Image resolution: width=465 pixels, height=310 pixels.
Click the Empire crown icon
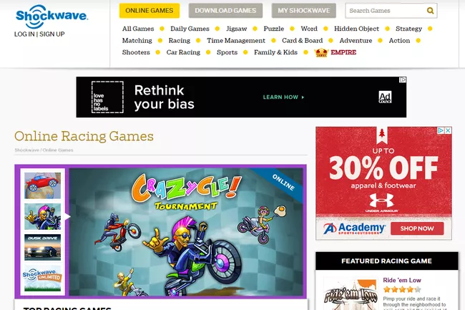pos(321,52)
